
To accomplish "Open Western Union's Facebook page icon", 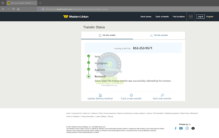I will 175,128.
